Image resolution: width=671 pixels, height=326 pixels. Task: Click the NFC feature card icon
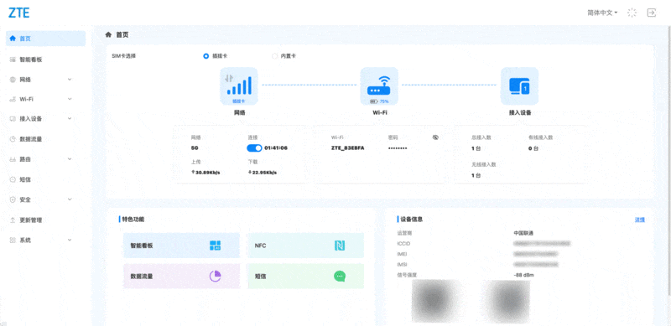(x=340, y=246)
